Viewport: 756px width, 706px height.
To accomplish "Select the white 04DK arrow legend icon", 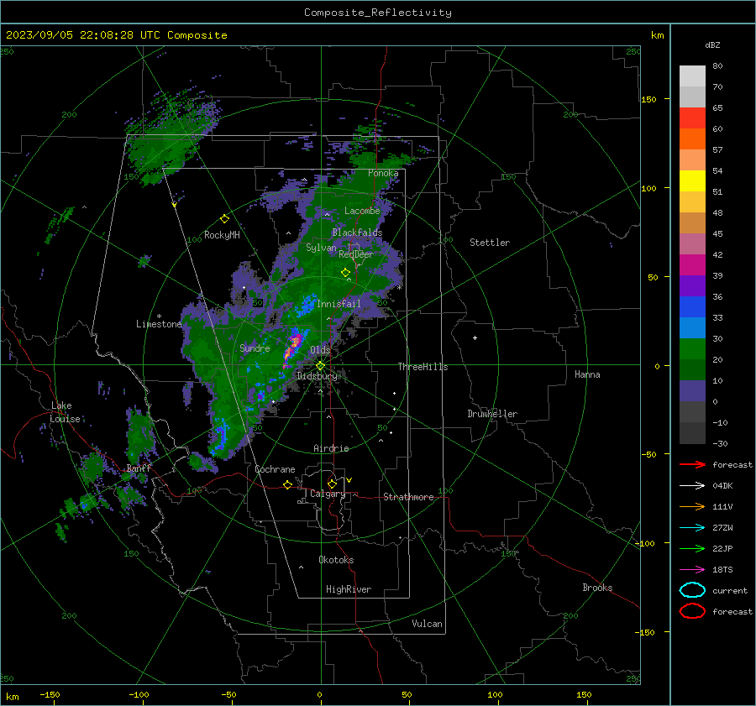I will 692,485.
